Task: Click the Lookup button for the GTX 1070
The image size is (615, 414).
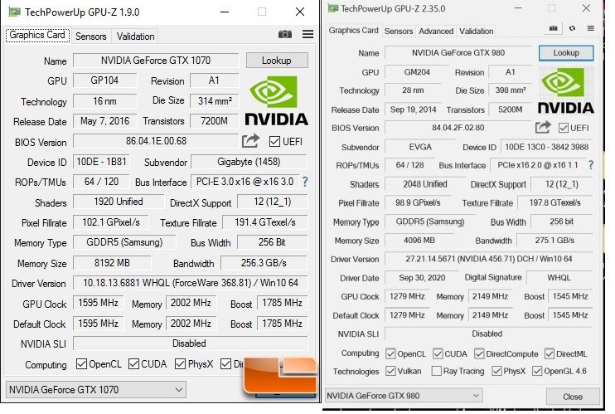Action: pos(277,60)
